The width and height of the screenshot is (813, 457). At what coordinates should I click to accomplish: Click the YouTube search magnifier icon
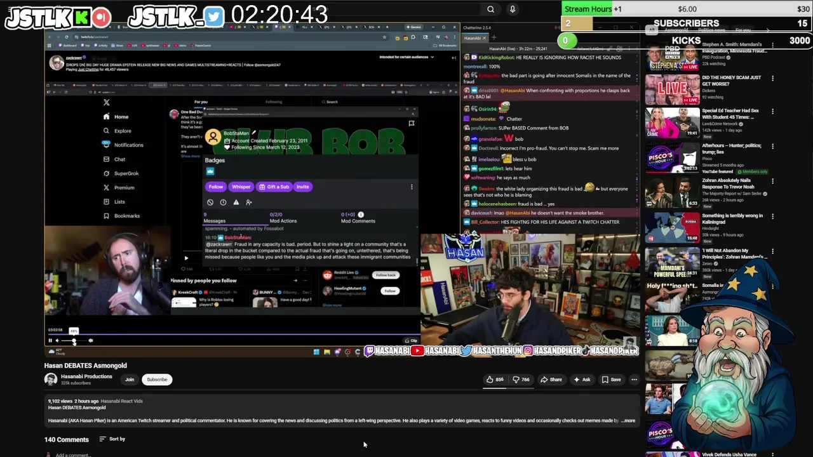point(490,9)
